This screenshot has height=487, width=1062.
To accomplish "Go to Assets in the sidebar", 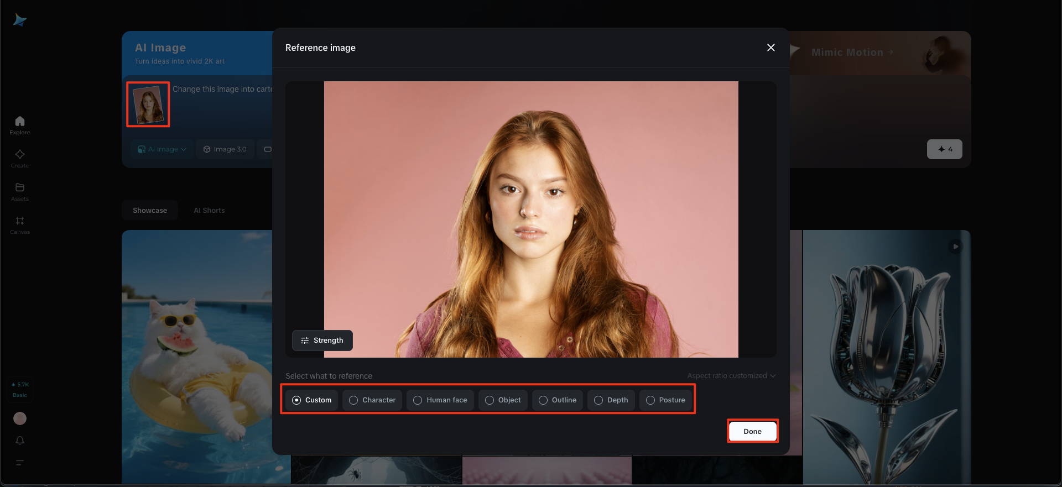I will point(20,192).
